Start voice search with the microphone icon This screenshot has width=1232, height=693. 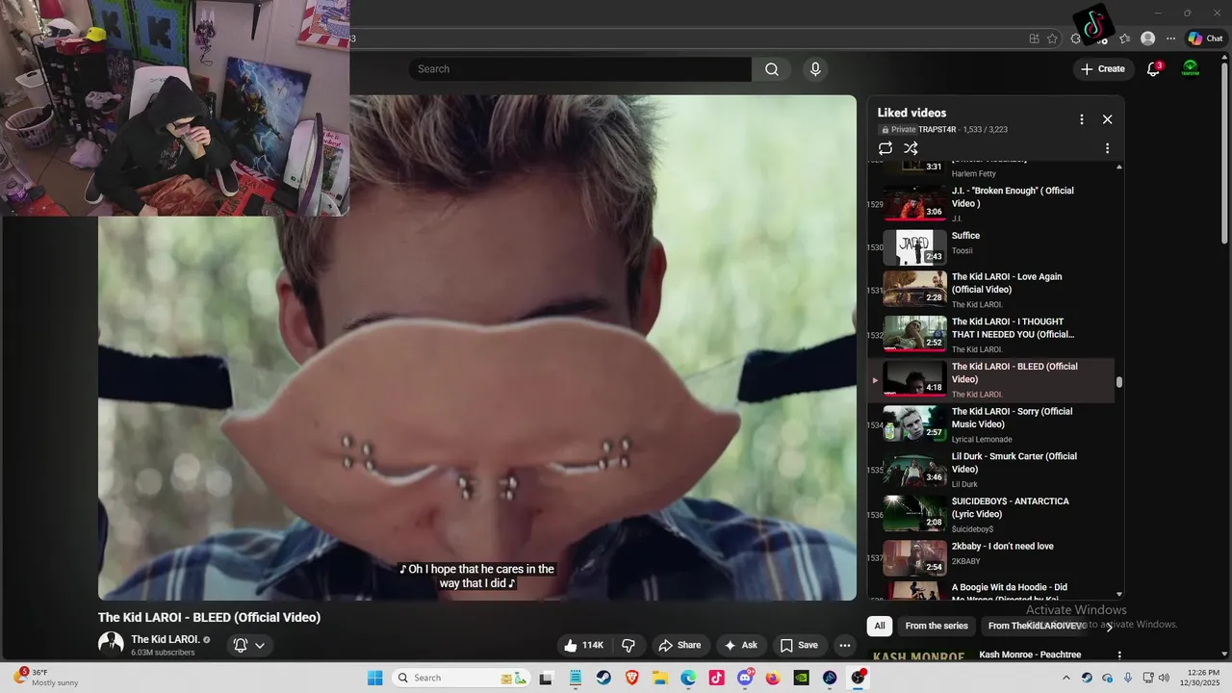815,69
